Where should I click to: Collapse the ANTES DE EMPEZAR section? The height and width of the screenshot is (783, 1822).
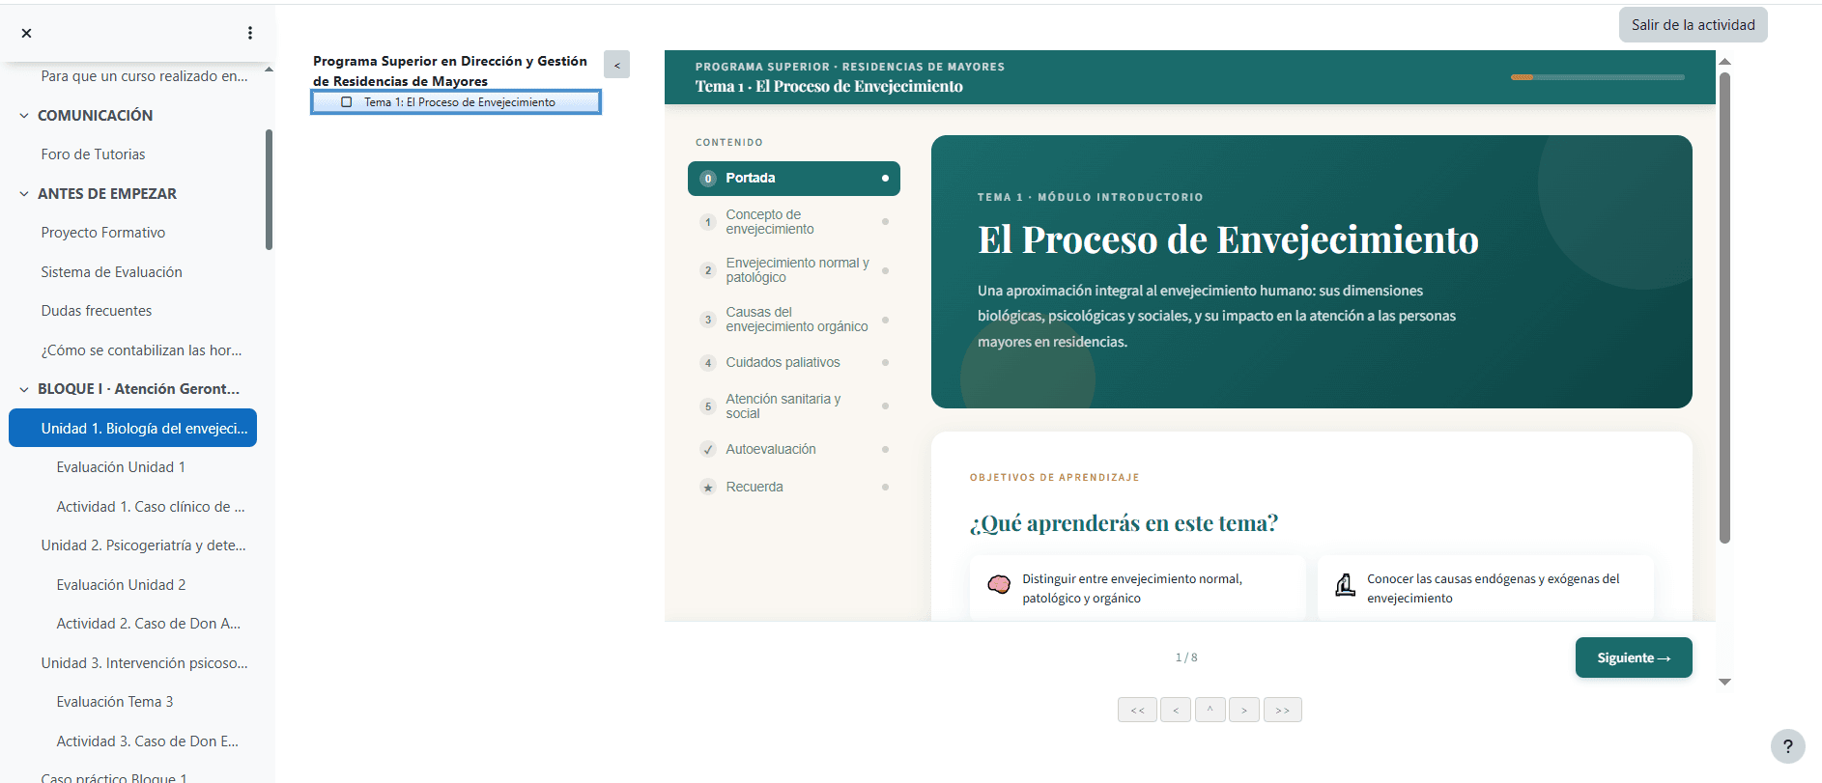pos(24,194)
